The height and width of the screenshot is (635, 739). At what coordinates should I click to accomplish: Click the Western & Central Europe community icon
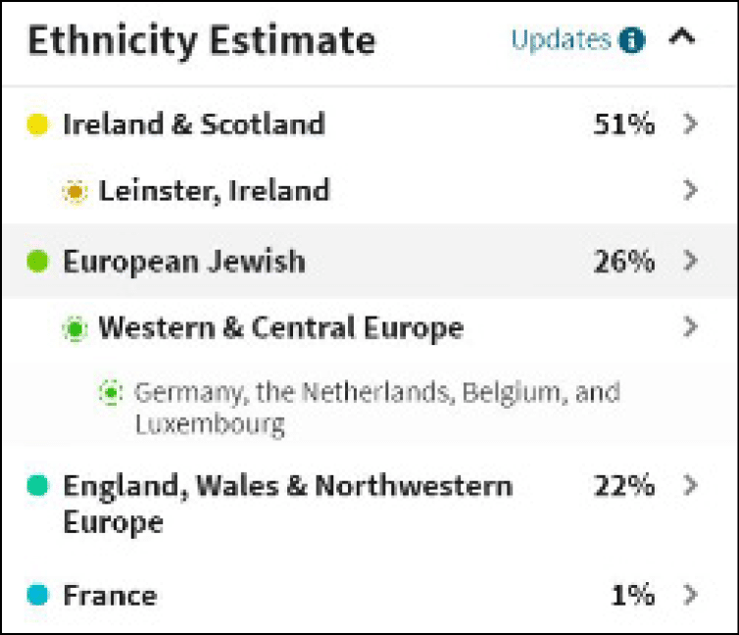[74, 327]
